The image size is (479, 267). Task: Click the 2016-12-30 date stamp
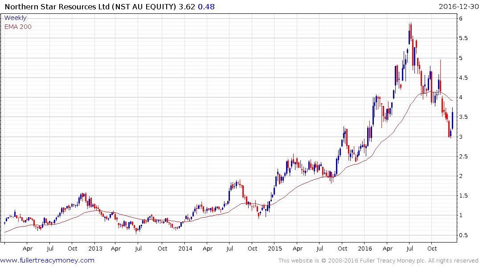(x=459, y=7)
